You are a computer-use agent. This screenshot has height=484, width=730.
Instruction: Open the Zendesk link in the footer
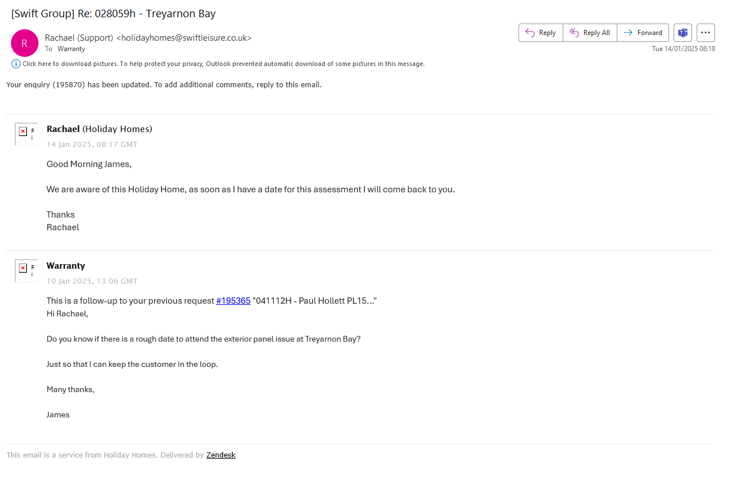221,455
